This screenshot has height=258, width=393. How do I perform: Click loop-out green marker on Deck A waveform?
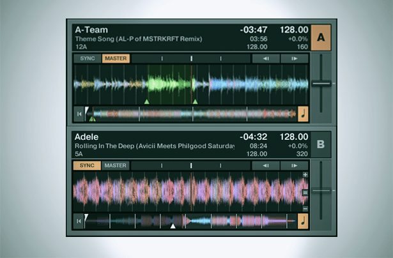click(x=196, y=102)
